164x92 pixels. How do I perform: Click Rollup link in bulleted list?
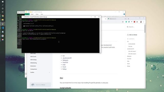(x=64, y=69)
